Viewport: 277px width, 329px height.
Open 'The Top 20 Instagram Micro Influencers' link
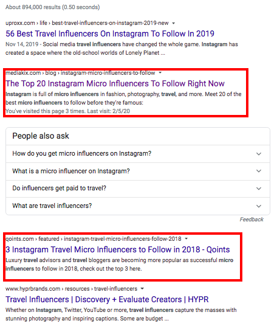(x=115, y=83)
